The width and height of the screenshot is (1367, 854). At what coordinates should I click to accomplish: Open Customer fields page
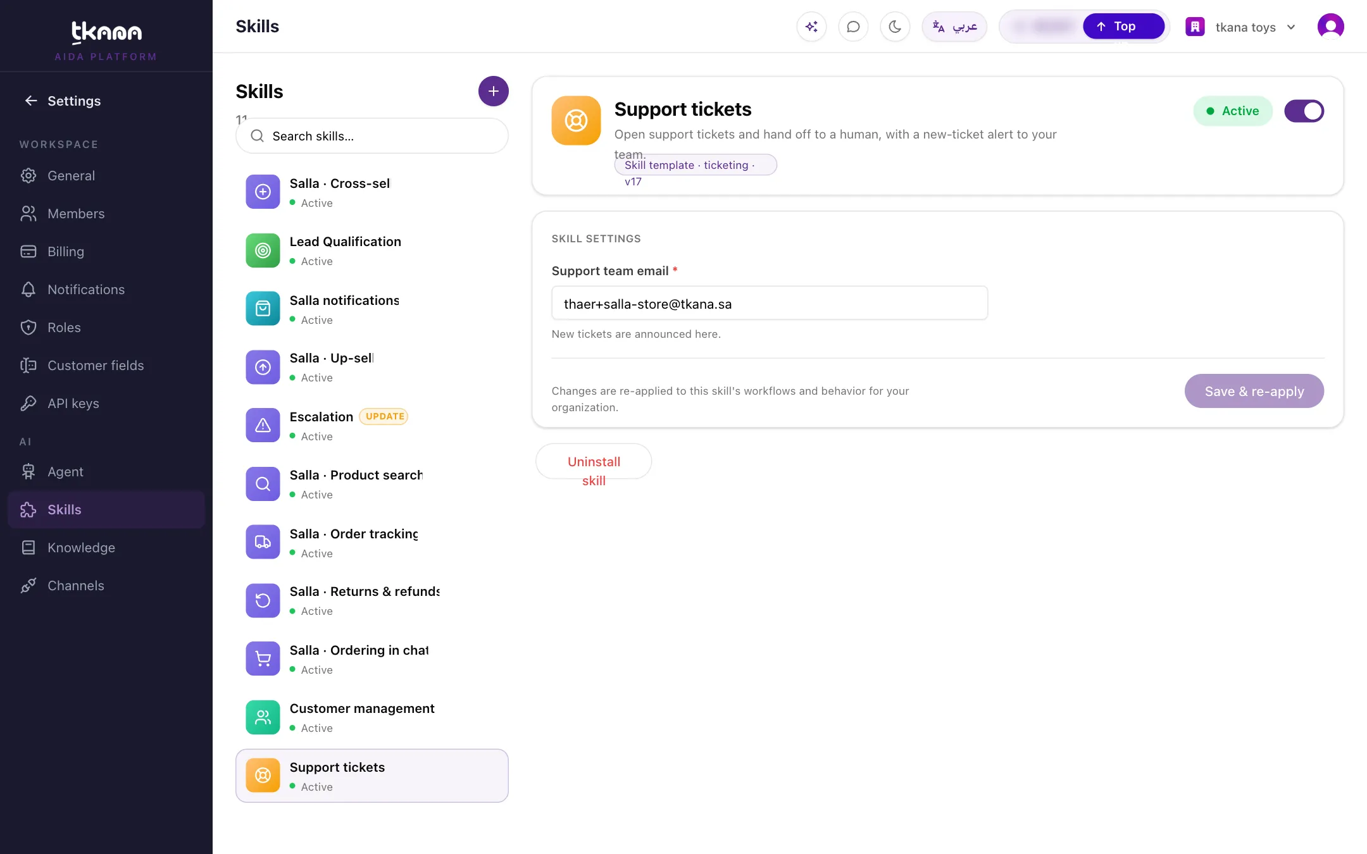tap(106, 366)
